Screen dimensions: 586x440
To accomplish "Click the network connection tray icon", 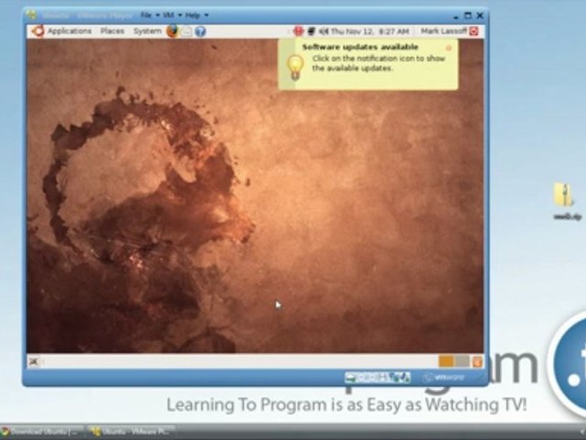I will pos(311,31).
